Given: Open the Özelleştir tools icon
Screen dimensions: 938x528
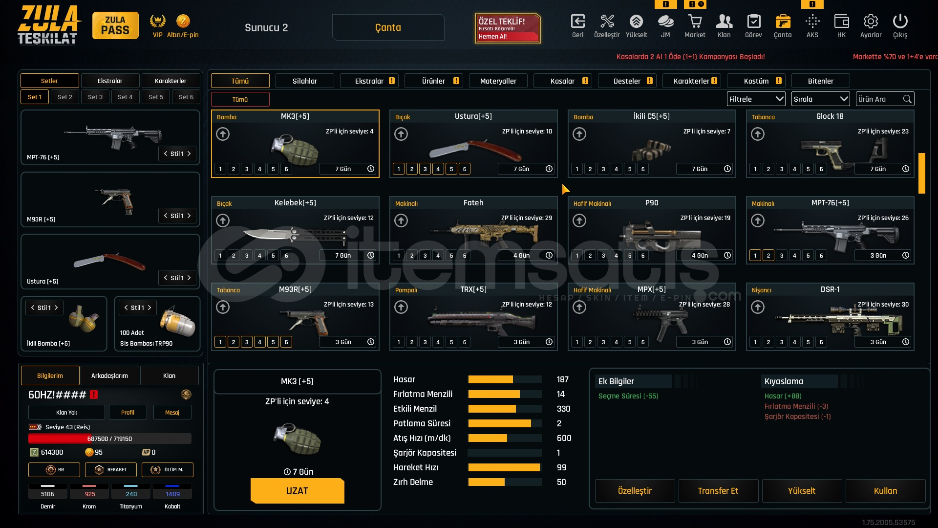Looking at the screenshot, I should pyautogui.click(x=607, y=22).
